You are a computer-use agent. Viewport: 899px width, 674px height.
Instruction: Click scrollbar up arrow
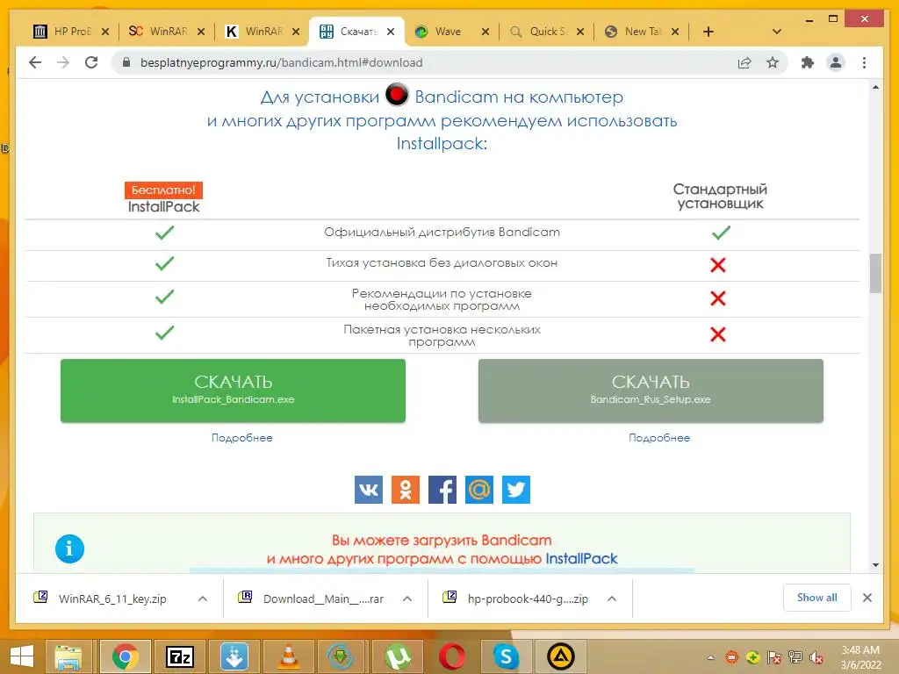[x=875, y=87]
